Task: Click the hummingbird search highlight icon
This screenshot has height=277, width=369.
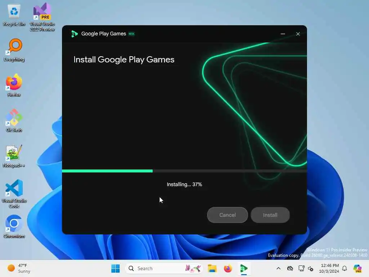Action: (x=193, y=268)
